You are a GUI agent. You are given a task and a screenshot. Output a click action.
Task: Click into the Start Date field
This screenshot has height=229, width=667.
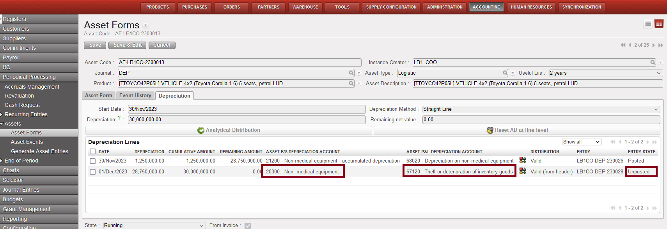(x=246, y=109)
